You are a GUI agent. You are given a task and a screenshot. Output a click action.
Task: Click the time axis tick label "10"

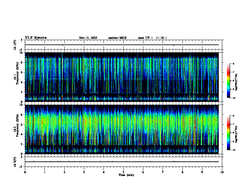[222, 172]
